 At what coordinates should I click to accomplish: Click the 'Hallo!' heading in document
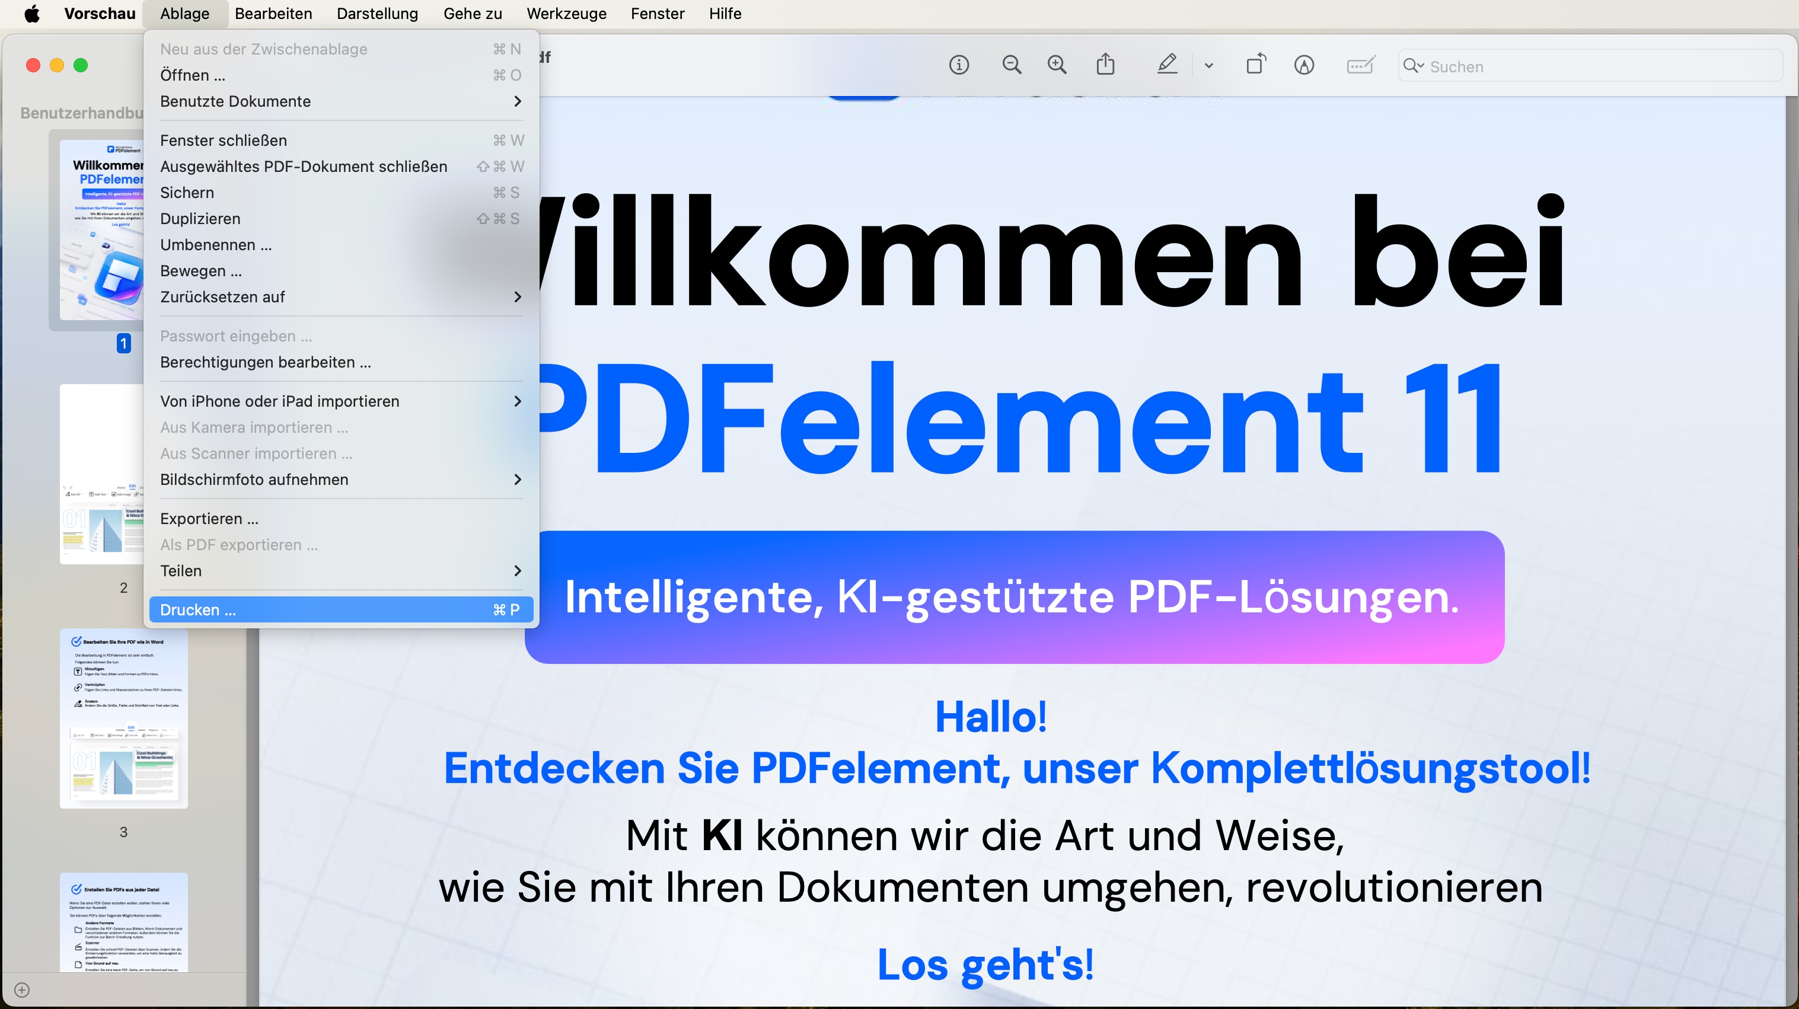coord(991,717)
